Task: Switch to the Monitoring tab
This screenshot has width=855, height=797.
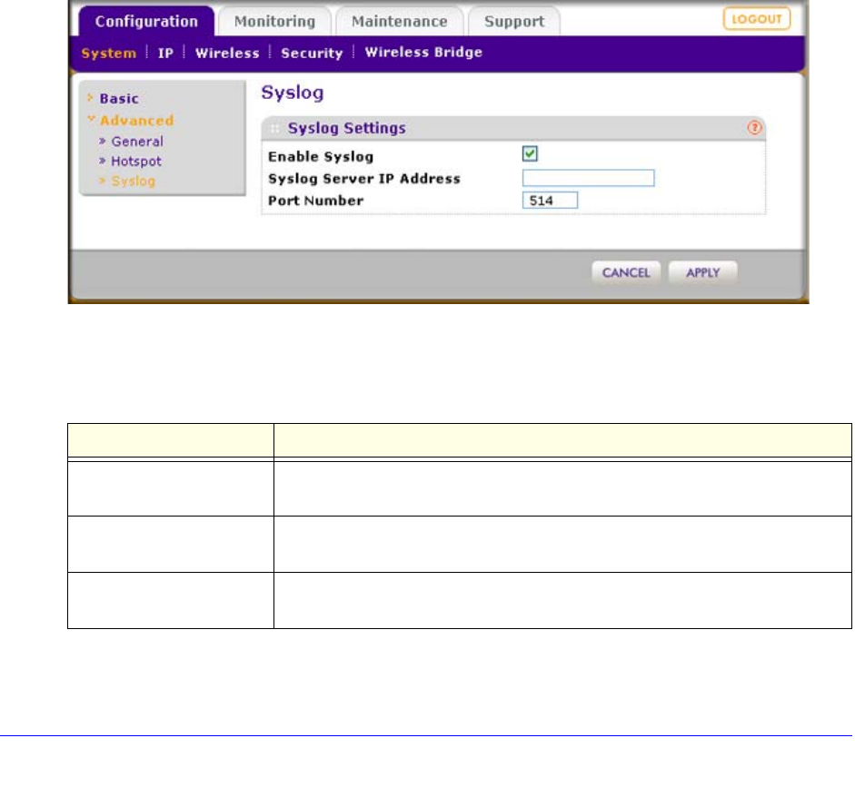Action: click(274, 22)
